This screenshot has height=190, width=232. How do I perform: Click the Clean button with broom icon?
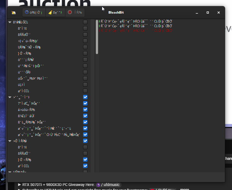click(55, 13)
